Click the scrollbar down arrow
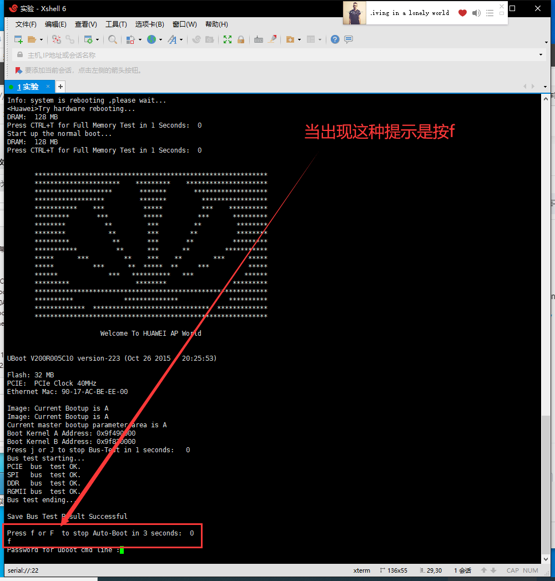Image resolution: width=555 pixels, height=581 pixels. (546, 559)
